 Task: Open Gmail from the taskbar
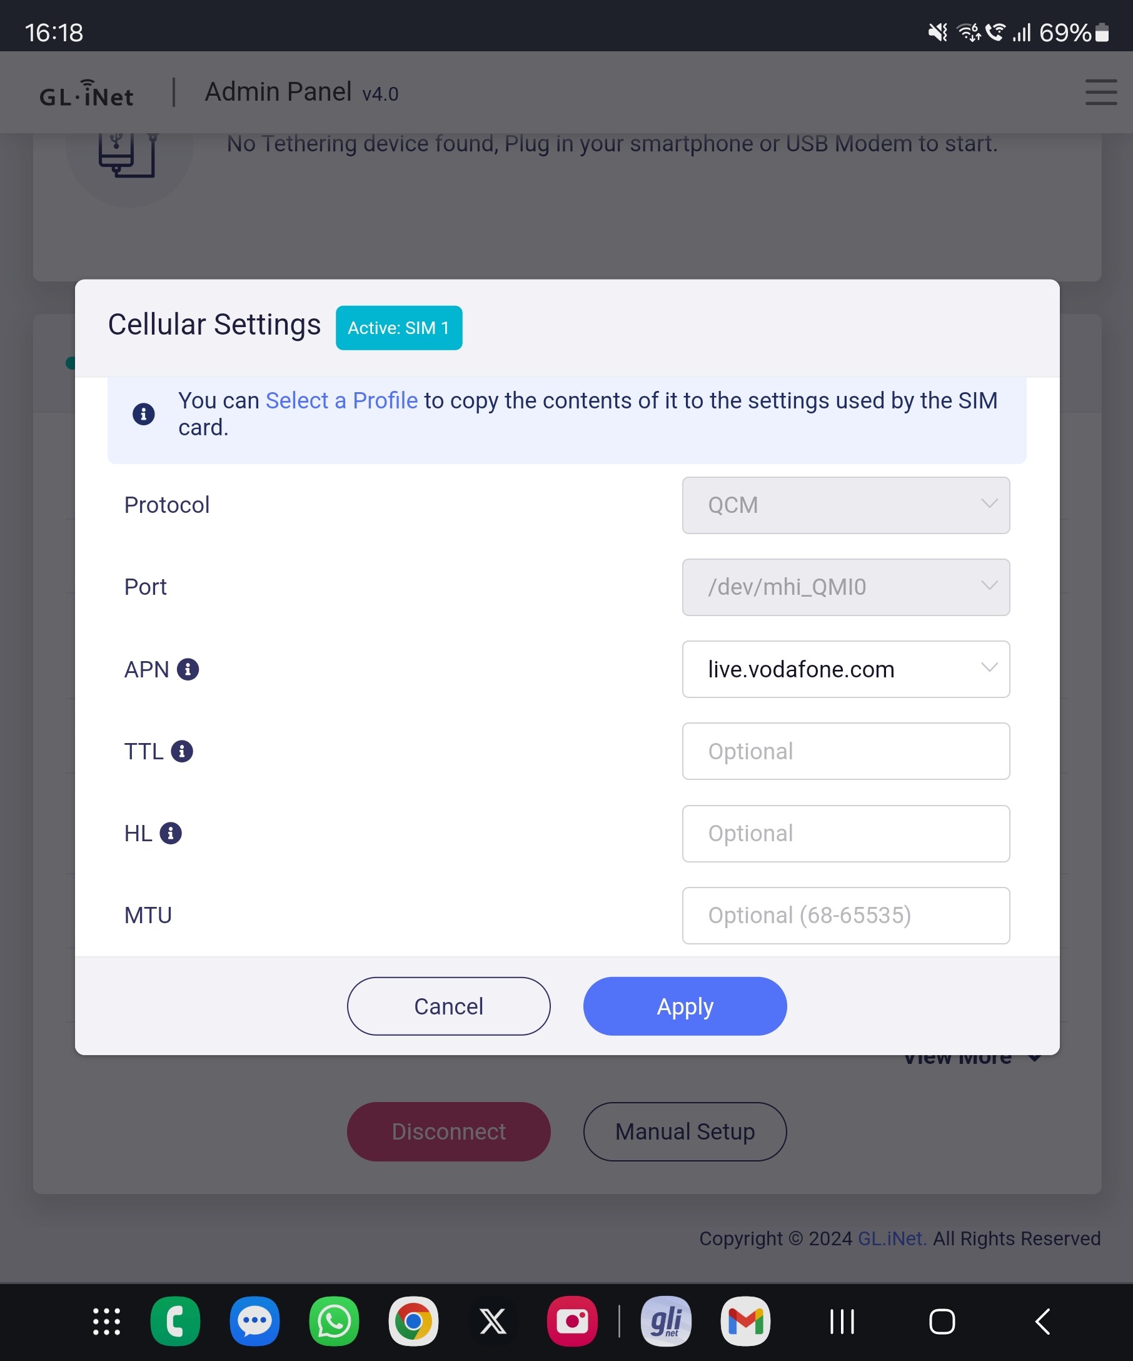pos(745,1321)
